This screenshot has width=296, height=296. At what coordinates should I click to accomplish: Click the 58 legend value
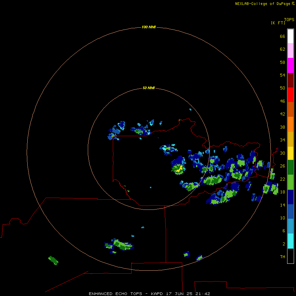pyautogui.click(x=283, y=62)
